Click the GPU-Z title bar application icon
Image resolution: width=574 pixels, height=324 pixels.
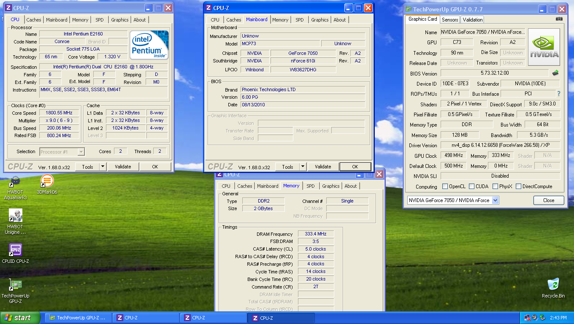click(408, 9)
